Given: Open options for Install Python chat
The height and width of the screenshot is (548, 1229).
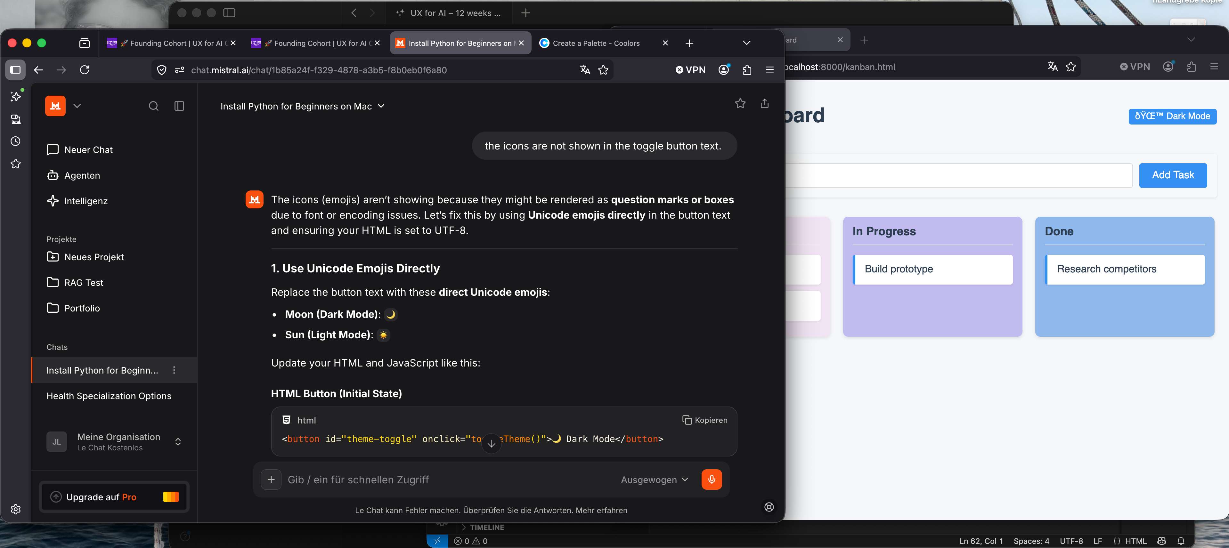Looking at the screenshot, I should (174, 370).
